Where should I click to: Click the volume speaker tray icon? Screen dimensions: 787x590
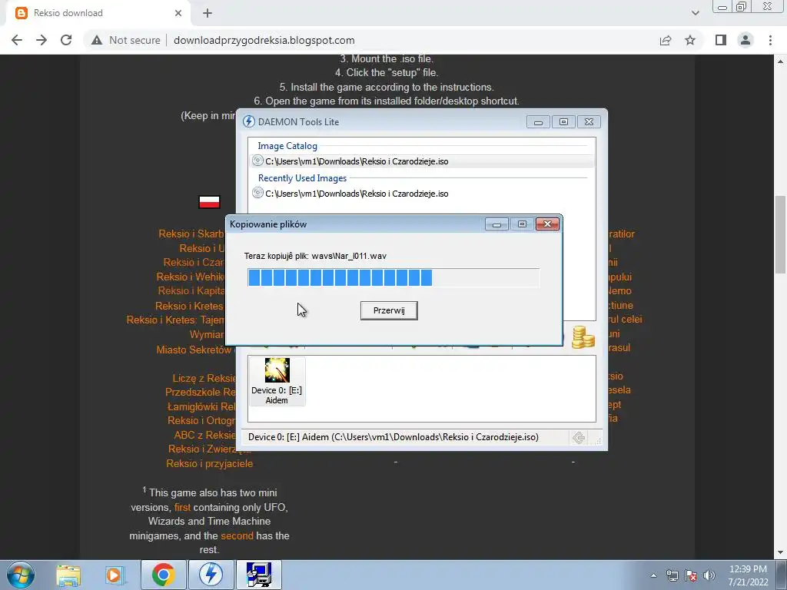[709, 575]
